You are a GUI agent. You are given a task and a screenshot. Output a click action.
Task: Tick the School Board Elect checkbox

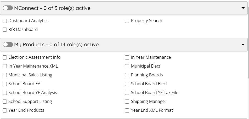pyautogui.click(x=127, y=84)
